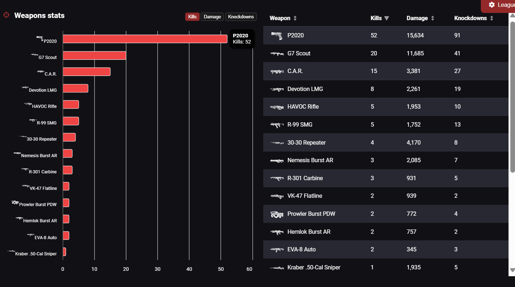This screenshot has width=515, height=287.
Task: Click the G7 Scout weapon icon in table
Action: [277, 54]
